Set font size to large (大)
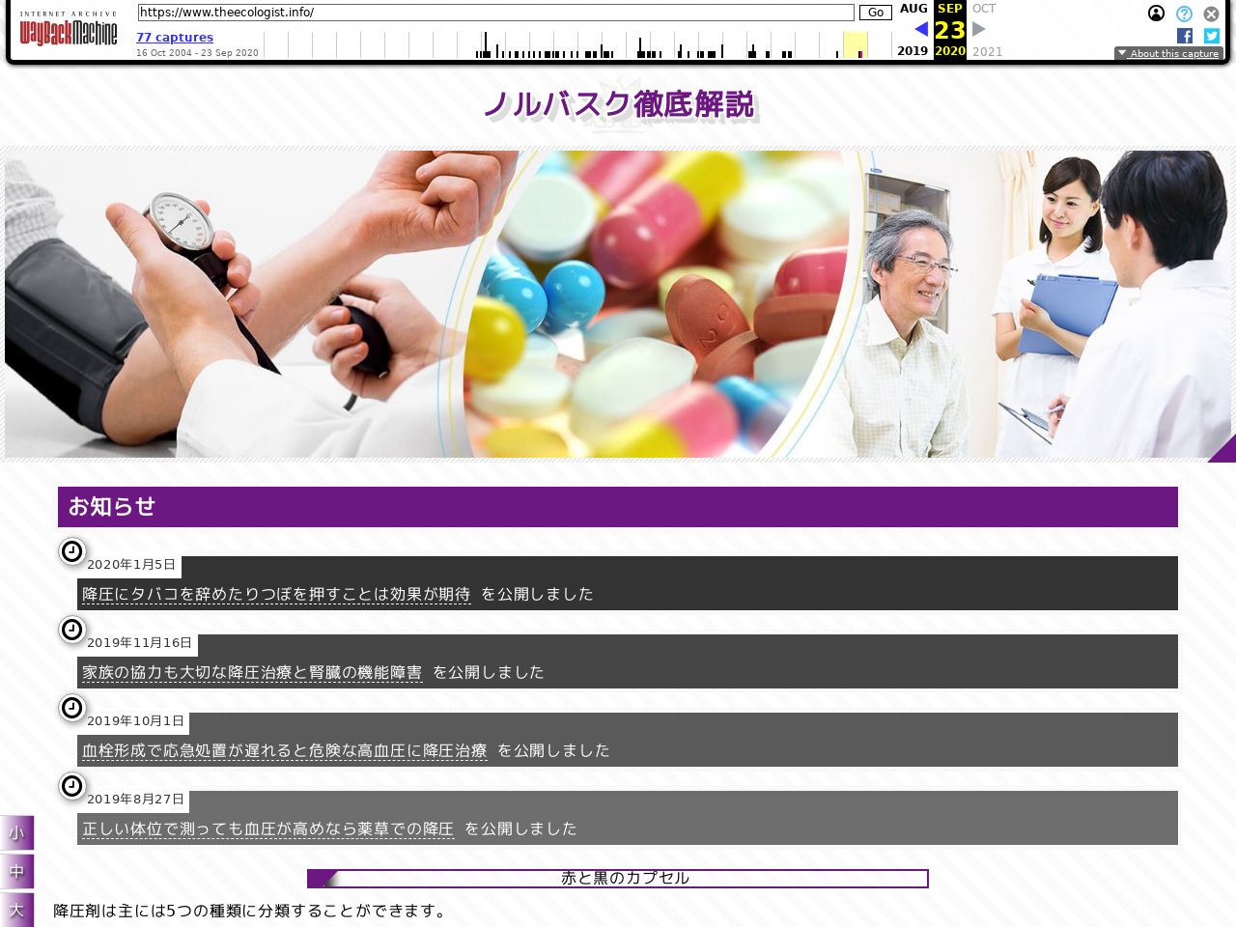 [16, 910]
